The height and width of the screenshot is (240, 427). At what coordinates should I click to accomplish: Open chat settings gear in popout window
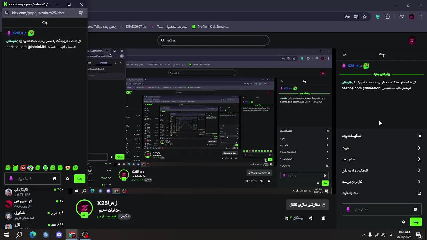pos(67,179)
